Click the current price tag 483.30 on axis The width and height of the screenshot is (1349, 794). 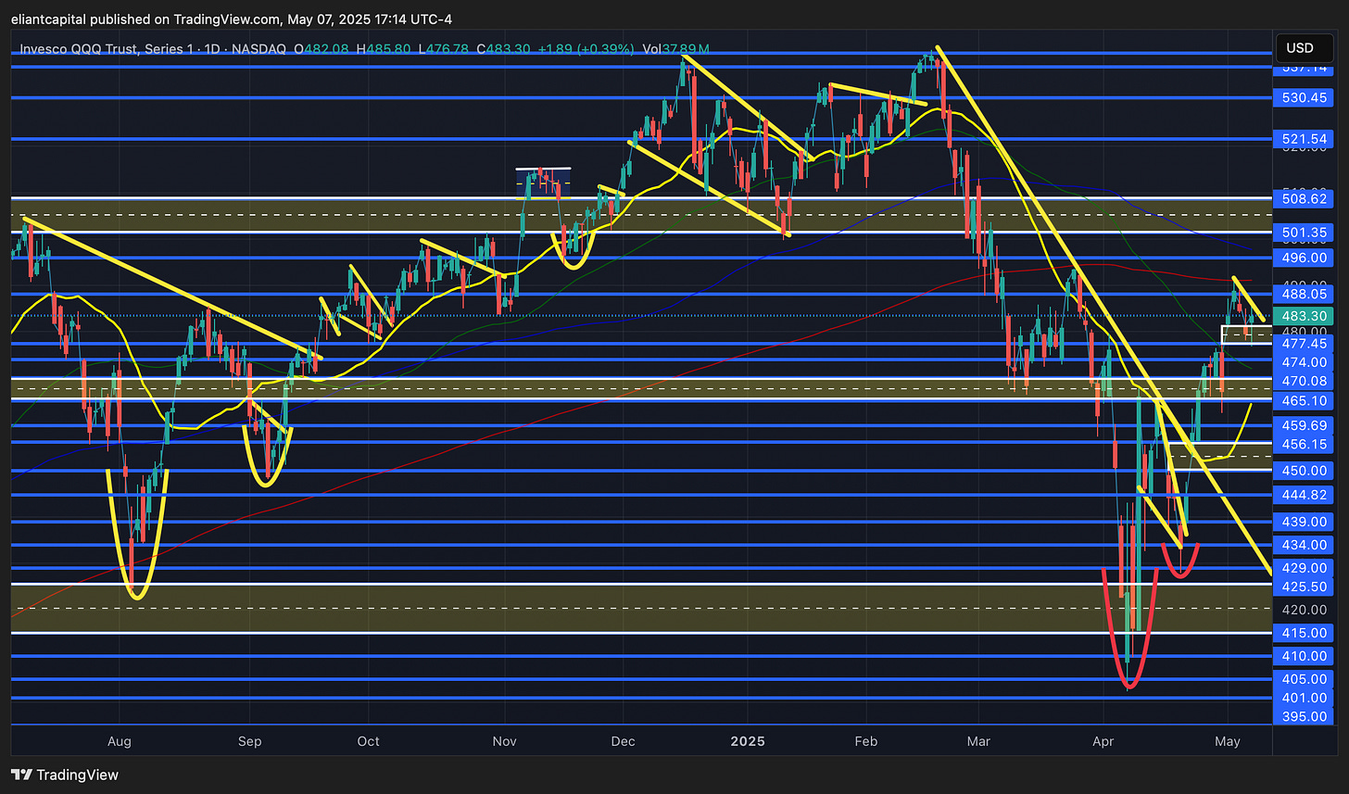click(1304, 316)
